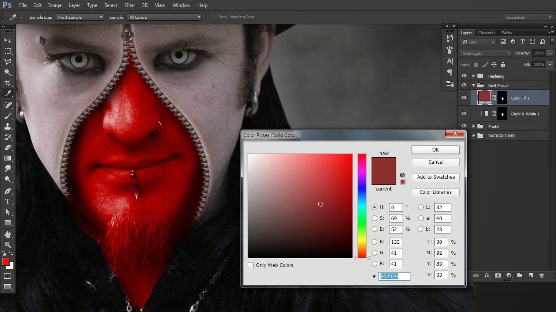
Task: Open the Select menu
Action: click(x=111, y=5)
